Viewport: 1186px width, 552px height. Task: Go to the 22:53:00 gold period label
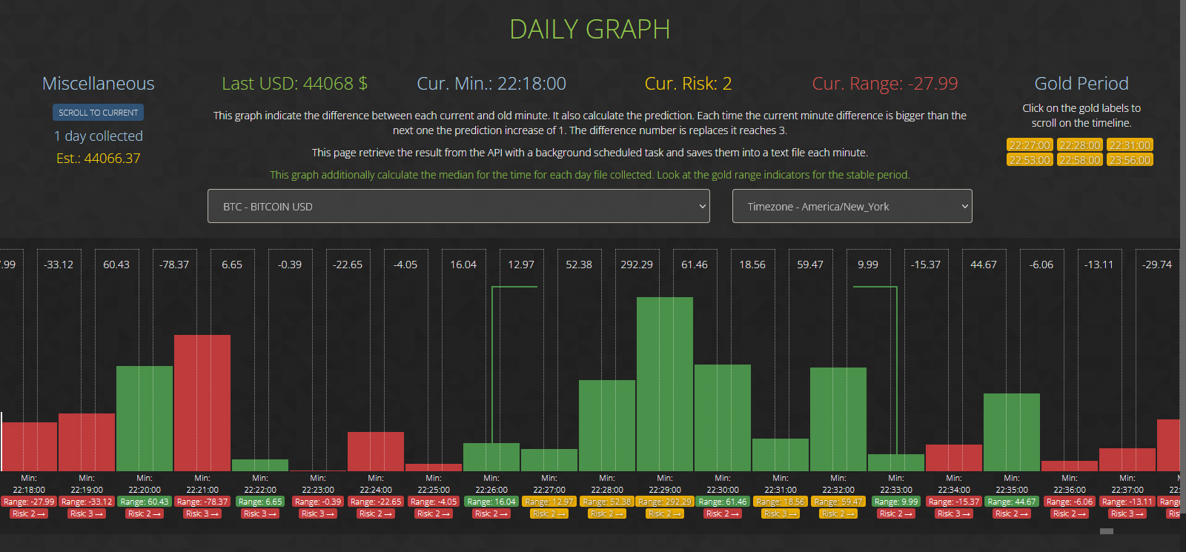click(x=1030, y=160)
